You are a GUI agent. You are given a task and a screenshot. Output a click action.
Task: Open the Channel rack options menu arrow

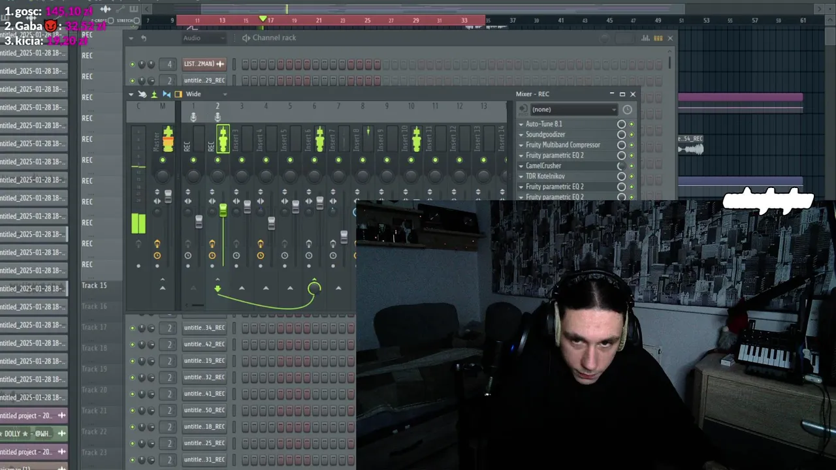click(131, 38)
